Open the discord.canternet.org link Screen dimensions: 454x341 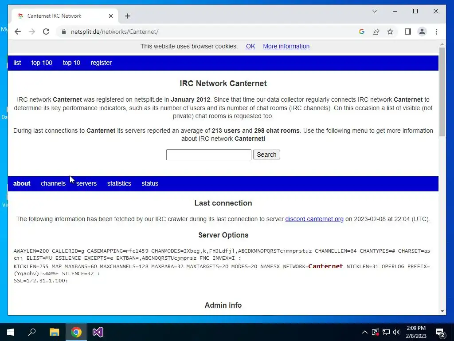click(x=314, y=219)
